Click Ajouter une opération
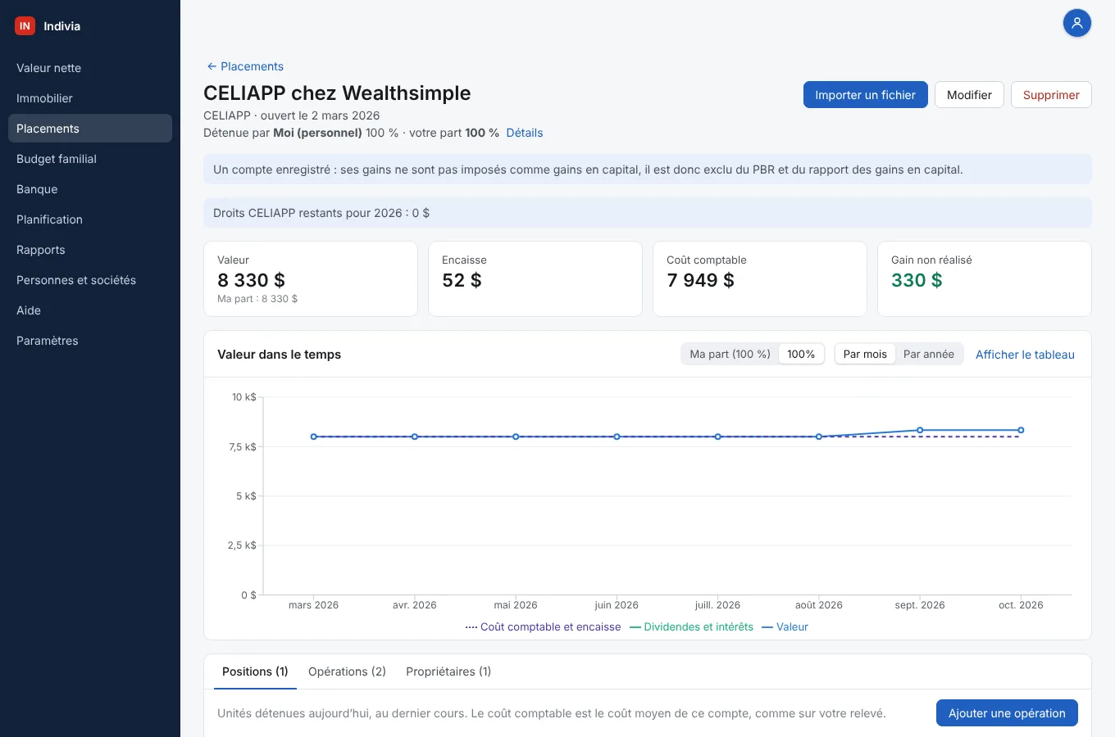 [1007, 713]
